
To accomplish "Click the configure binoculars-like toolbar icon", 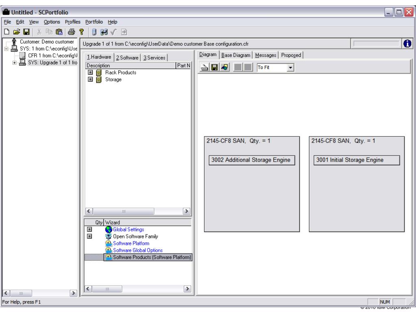I will click(x=104, y=32).
